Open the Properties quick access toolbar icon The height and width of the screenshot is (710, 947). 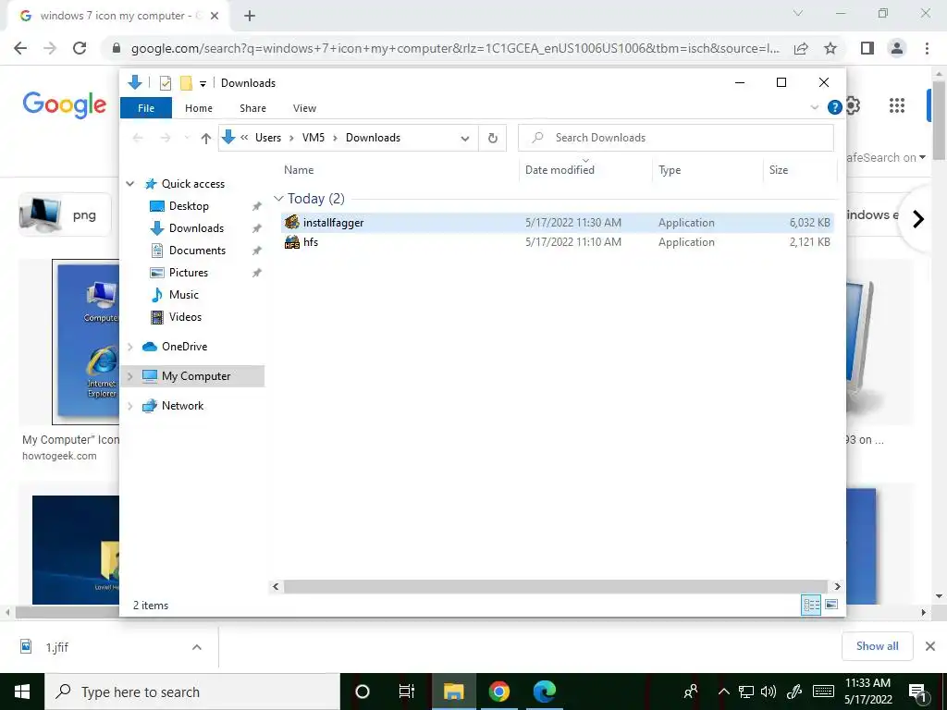(x=165, y=82)
